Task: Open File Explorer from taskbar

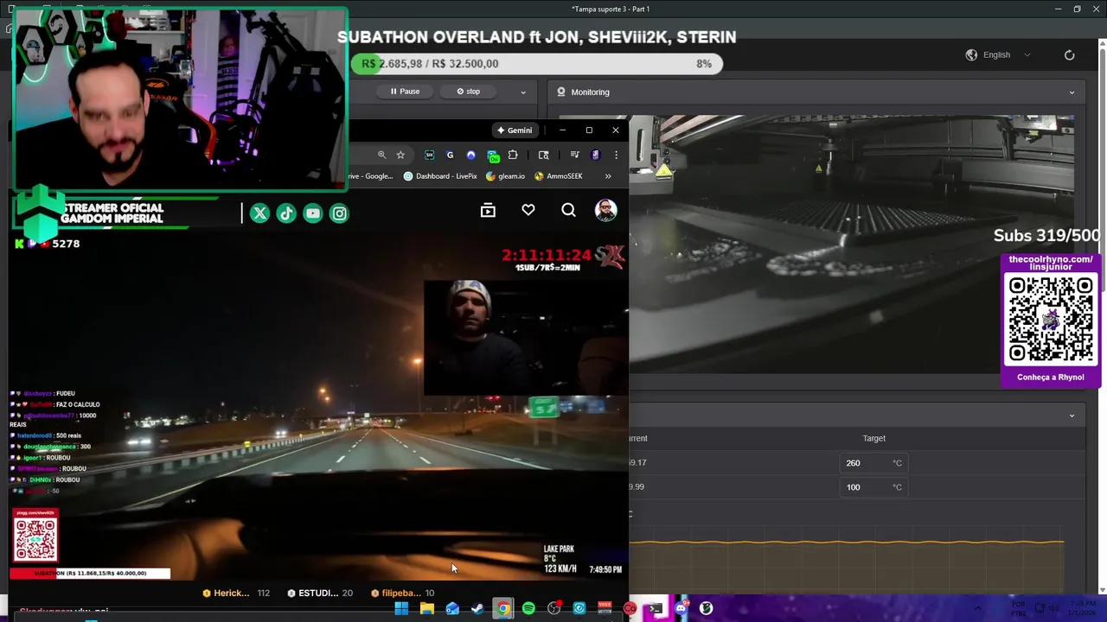Action: tap(426, 608)
